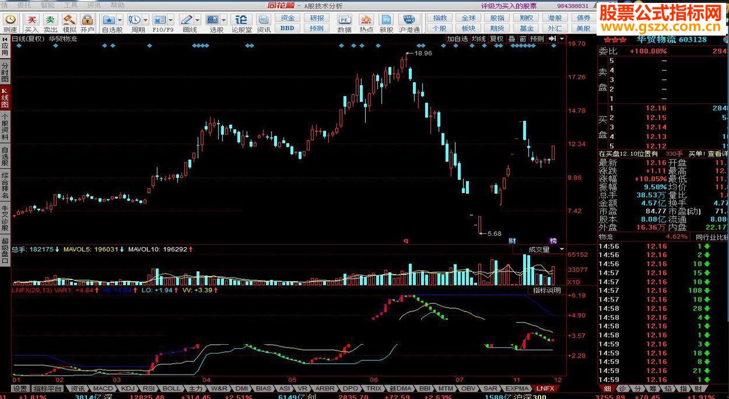Open 自选股 watchlist star folder icon
This screenshot has height=399, width=729.
tap(109, 20)
